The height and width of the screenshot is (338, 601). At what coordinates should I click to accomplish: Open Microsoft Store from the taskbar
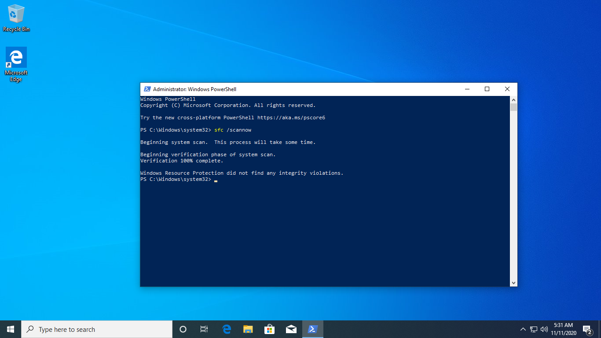point(269,329)
